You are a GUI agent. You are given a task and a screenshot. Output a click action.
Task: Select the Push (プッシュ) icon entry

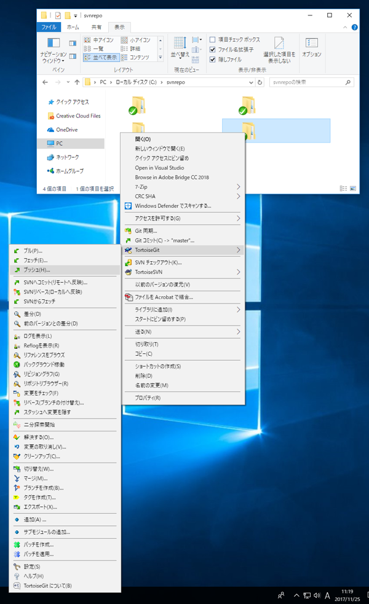pos(17,270)
